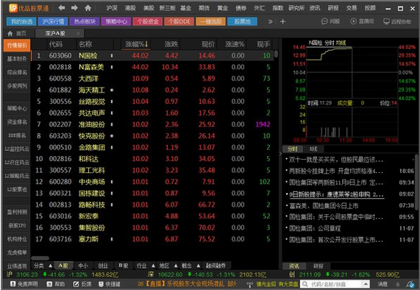Select the stock row 002207 准油股份
The height and width of the screenshot is (290, 420).
click(x=153, y=124)
